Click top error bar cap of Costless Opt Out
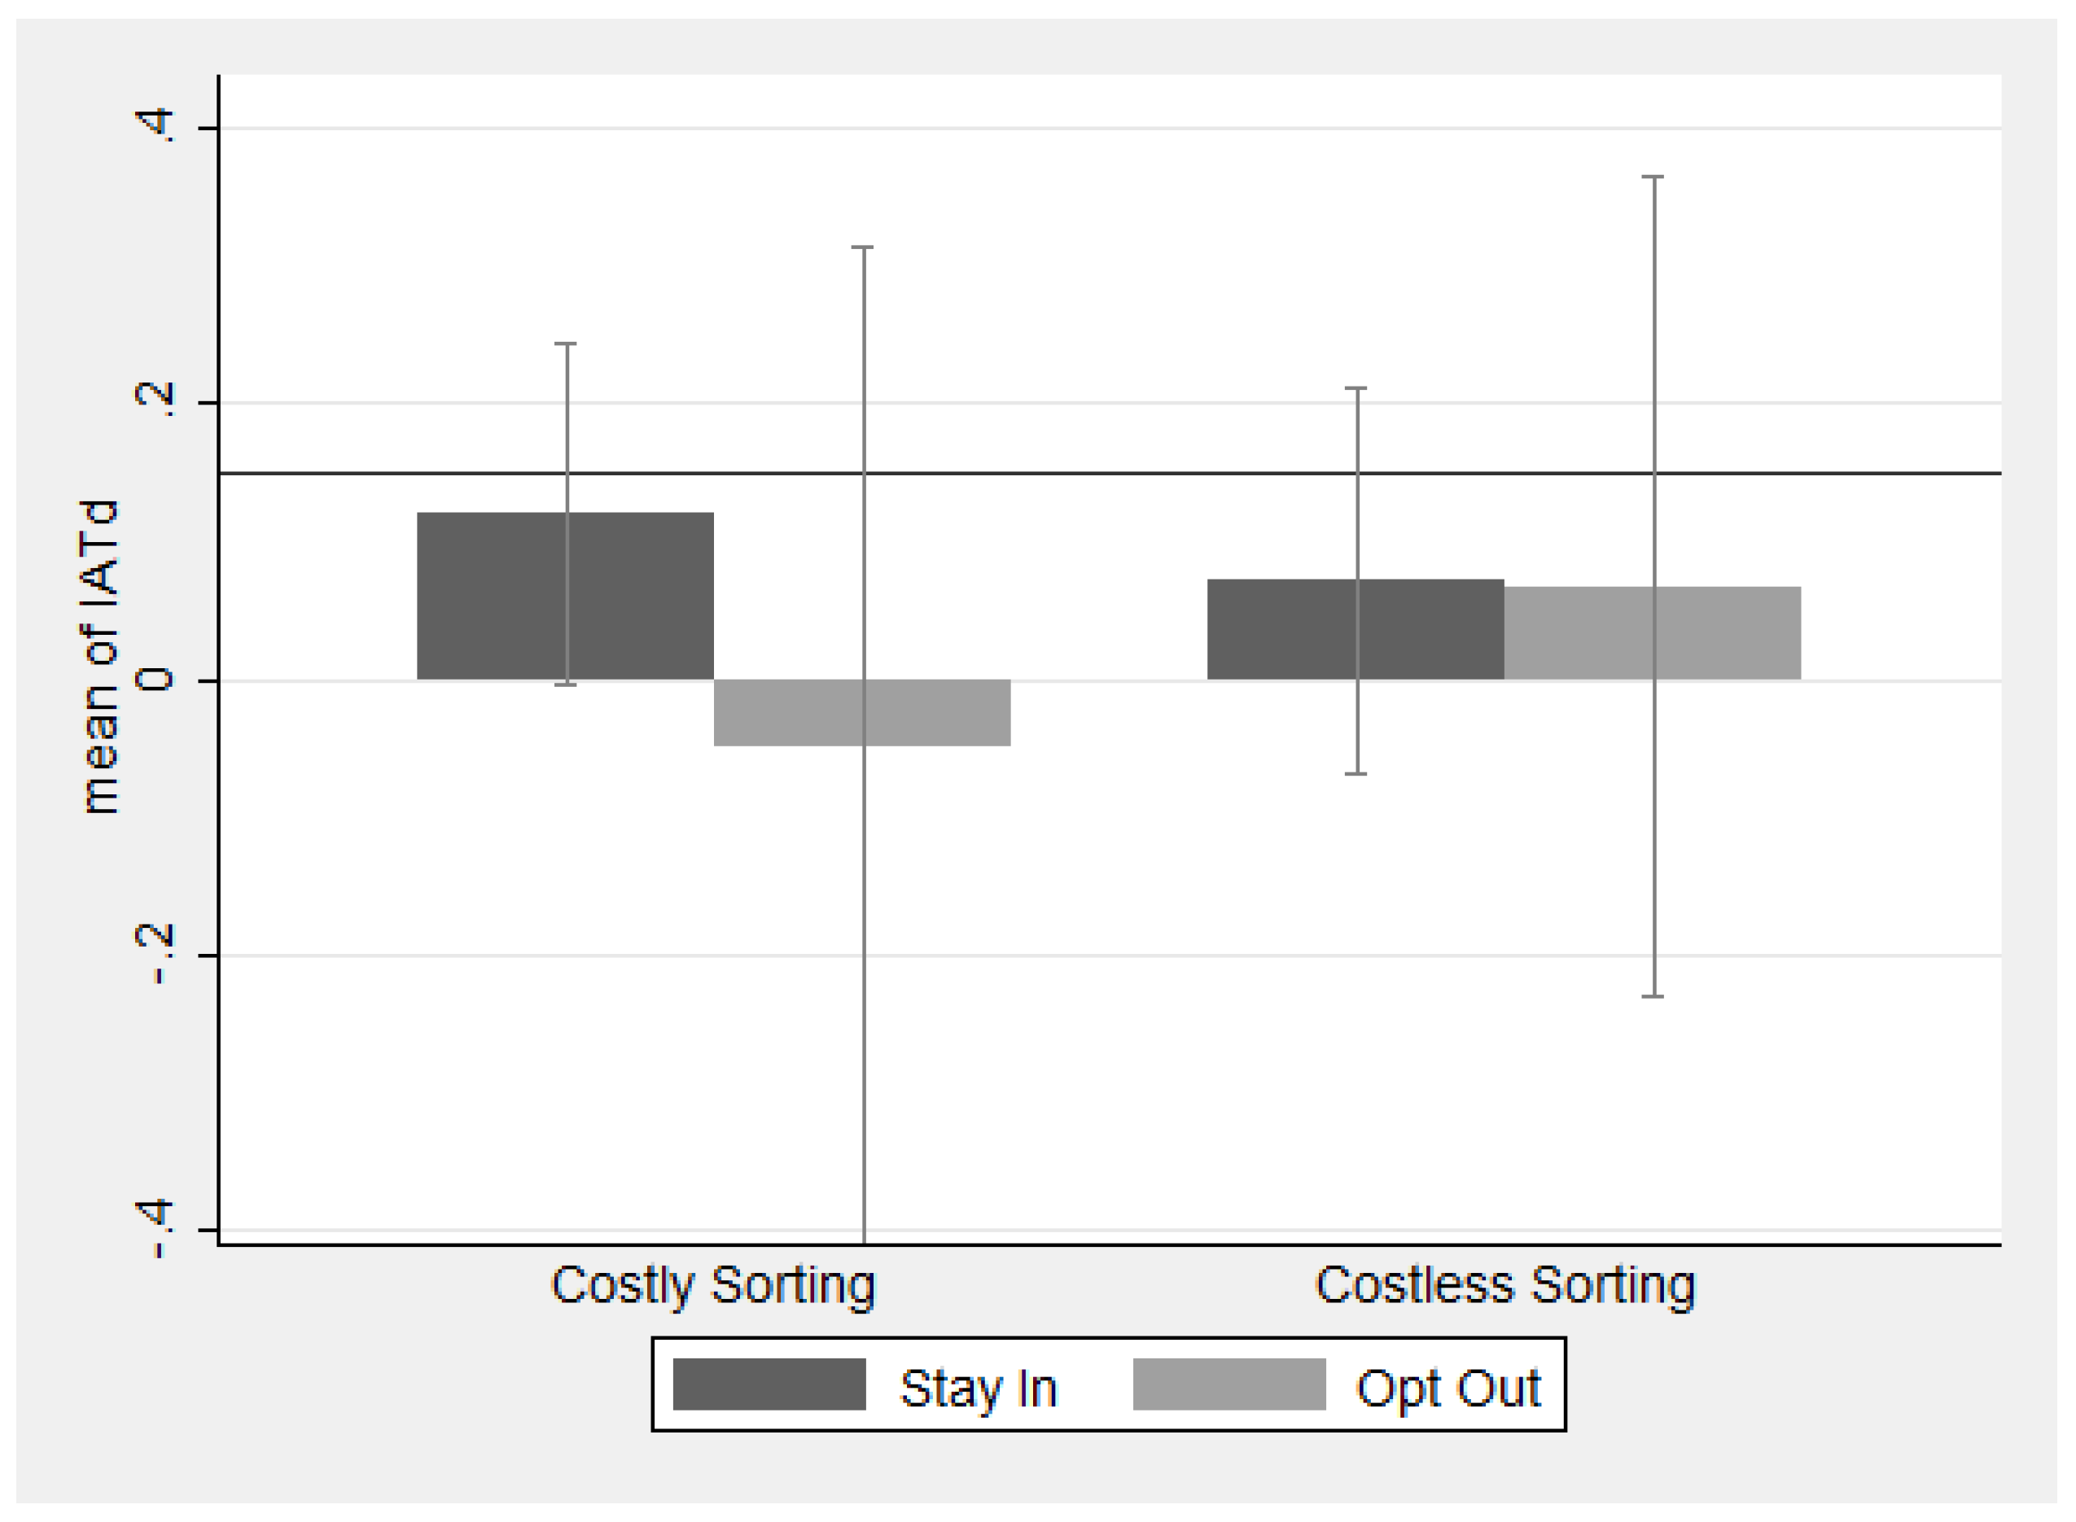The image size is (2076, 1522). tap(1652, 176)
